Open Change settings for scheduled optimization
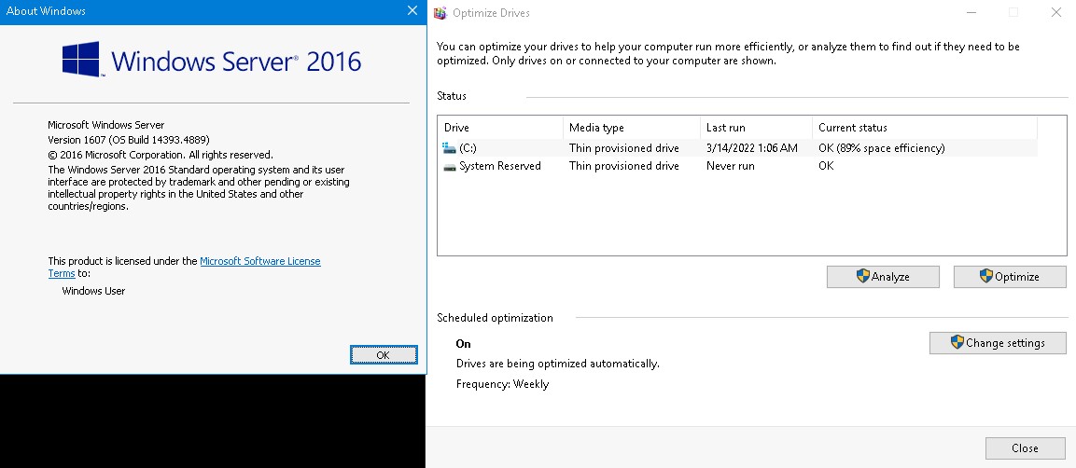The width and height of the screenshot is (1076, 468). [x=998, y=342]
